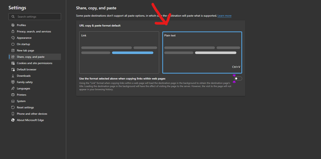
Task: Select the Plain text format card
Action: pyautogui.click(x=202, y=52)
